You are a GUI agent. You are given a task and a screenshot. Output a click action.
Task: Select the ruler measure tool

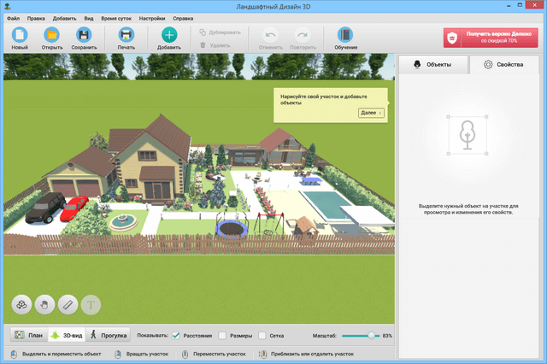pyautogui.click(x=68, y=303)
